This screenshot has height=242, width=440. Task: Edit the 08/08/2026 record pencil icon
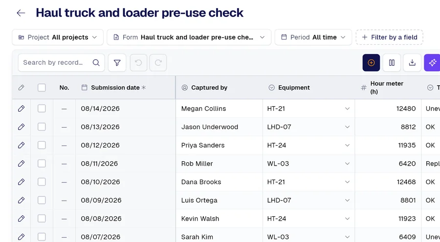pyautogui.click(x=22, y=219)
